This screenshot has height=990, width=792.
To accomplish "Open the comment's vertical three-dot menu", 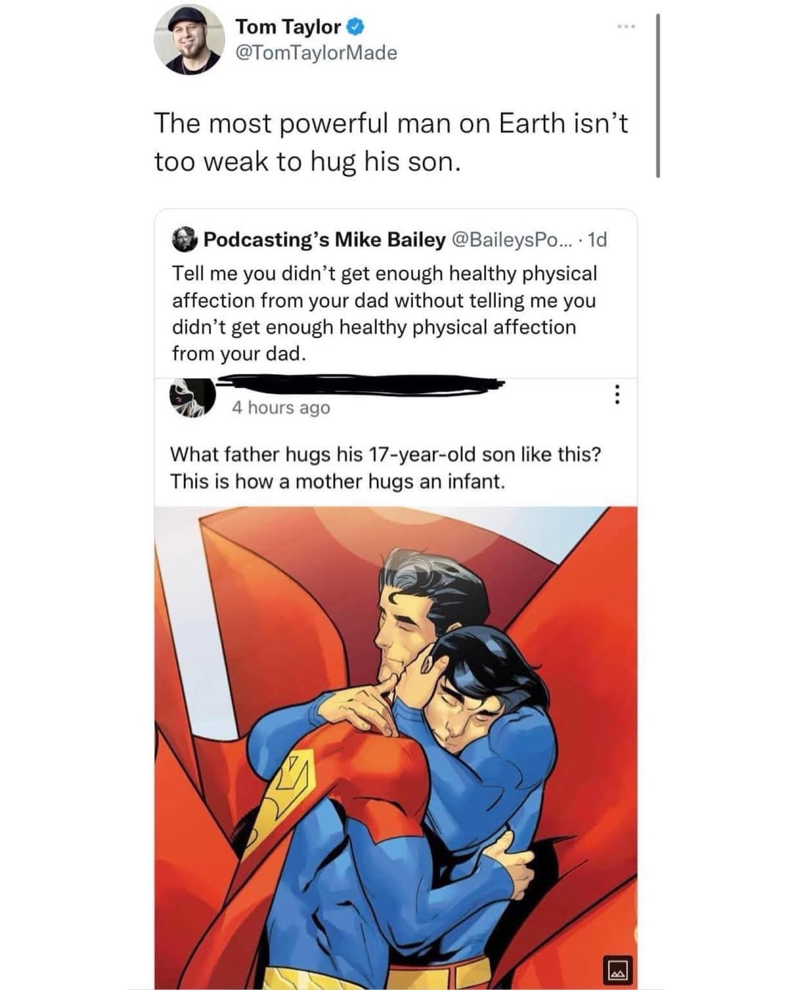I will [x=617, y=395].
